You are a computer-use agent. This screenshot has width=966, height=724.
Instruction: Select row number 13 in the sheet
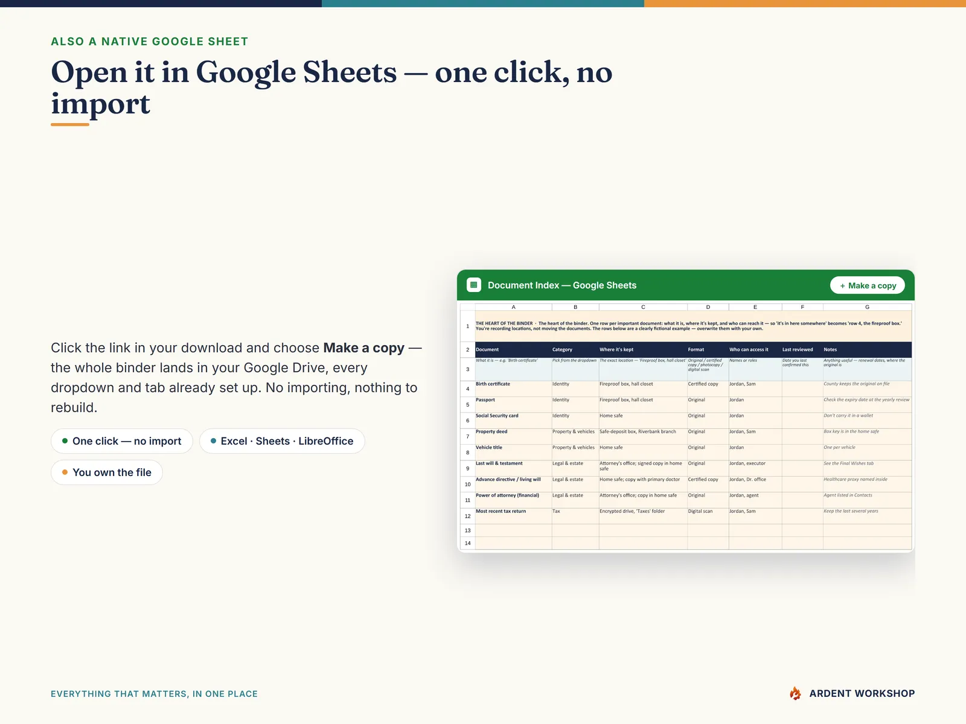pos(467,530)
